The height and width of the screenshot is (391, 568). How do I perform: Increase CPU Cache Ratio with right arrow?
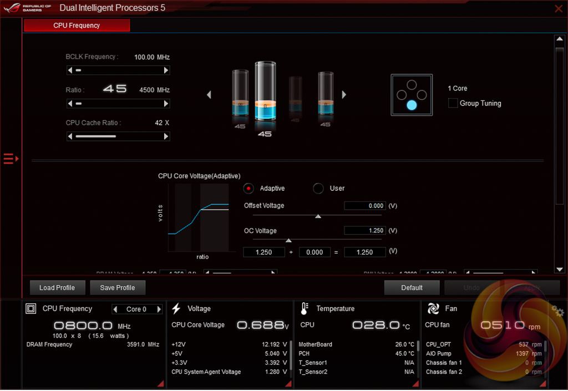click(166, 136)
